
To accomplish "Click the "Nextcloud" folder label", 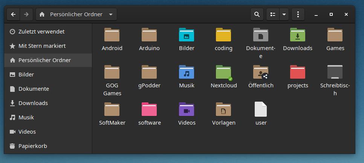I will (x=224, y=85).
